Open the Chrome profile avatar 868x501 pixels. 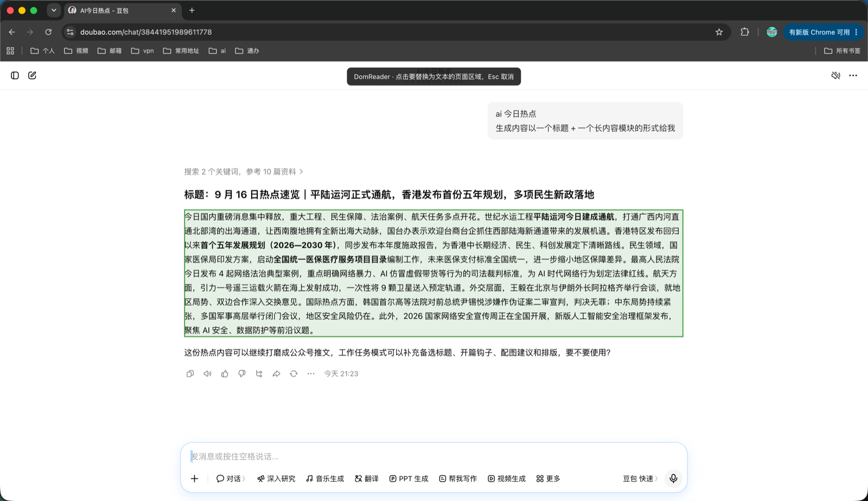point(772,32)
